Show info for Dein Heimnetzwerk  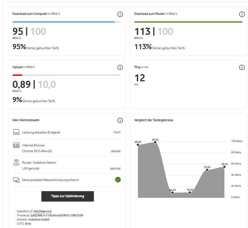(x=120, y=121)
